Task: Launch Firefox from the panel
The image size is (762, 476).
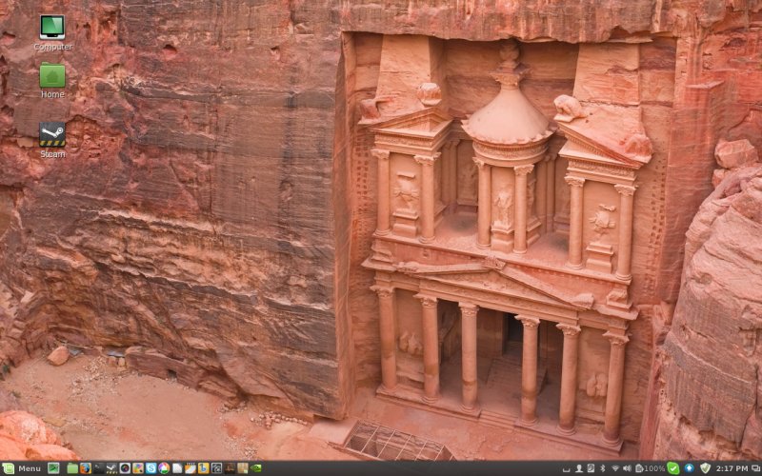Action: coord(86,468)
